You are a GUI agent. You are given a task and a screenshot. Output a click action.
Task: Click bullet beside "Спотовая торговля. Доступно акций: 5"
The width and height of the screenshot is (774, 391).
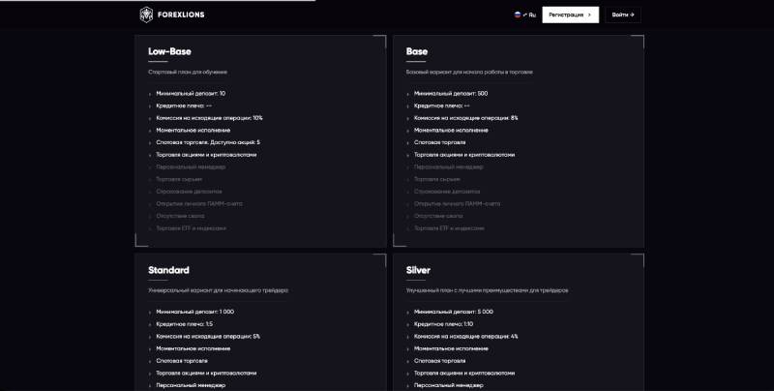pos(150,142)
